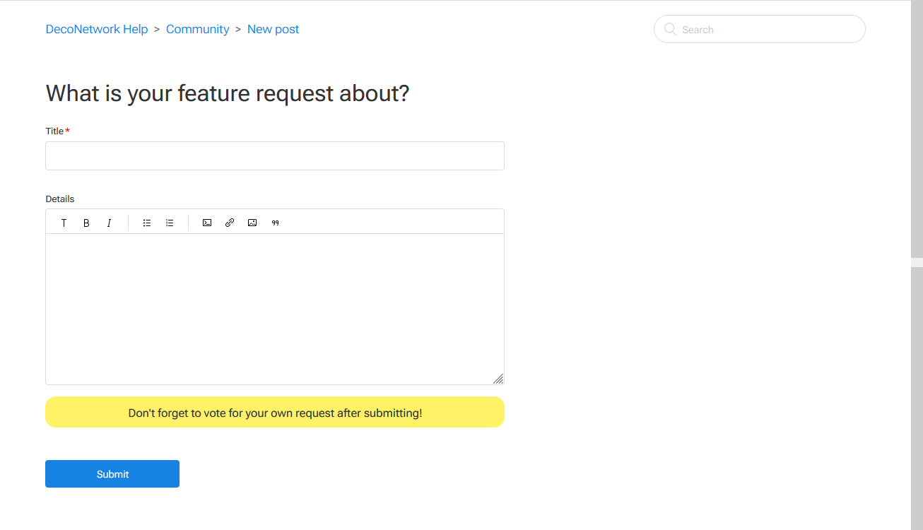The height and width of the screenshot is (530, 923).
Task: Toggle italic formatting in the editor
Action: coord(109,223)
